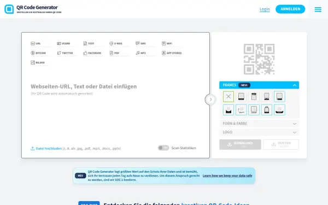Choose the frame with the bottom label bar
328x205 pixels.
241,97
